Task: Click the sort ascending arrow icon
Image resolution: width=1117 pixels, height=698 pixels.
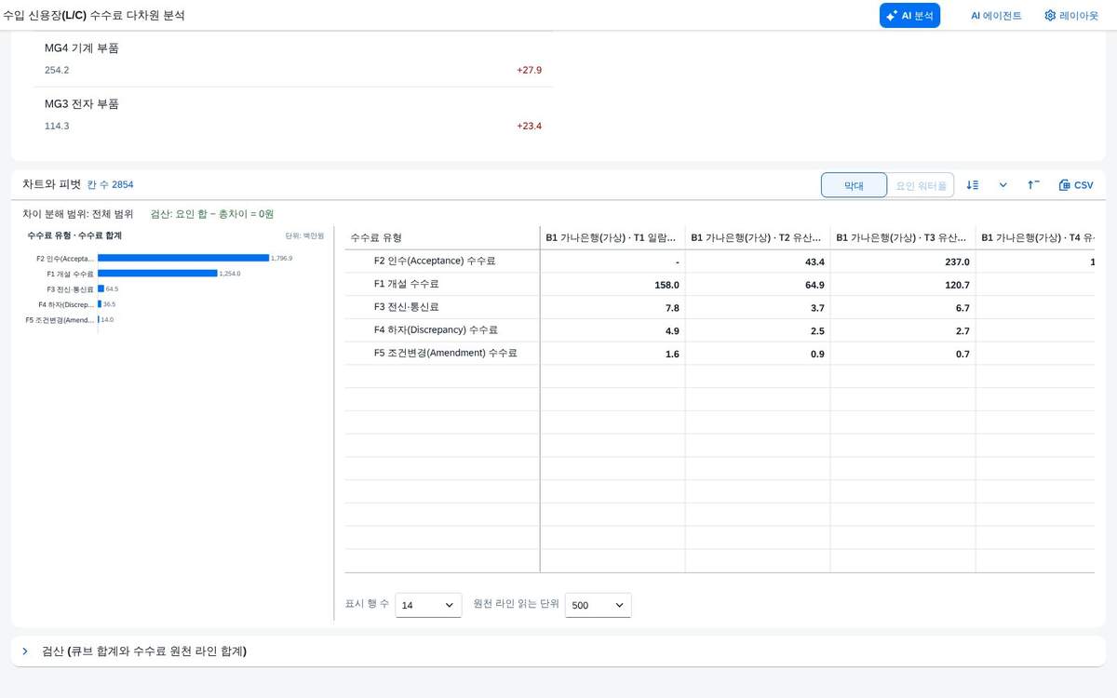Action: [x=1033, y=185]
